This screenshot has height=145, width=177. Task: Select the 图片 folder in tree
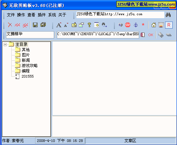[26, 55]
